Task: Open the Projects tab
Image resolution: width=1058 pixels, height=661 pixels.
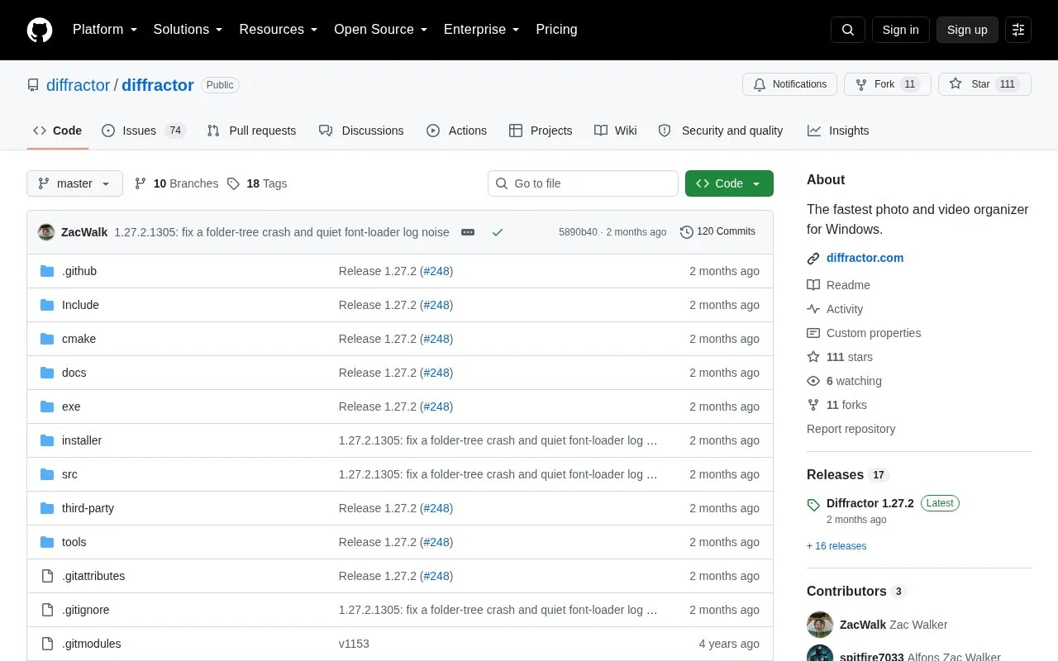Action: pos(541,131)
